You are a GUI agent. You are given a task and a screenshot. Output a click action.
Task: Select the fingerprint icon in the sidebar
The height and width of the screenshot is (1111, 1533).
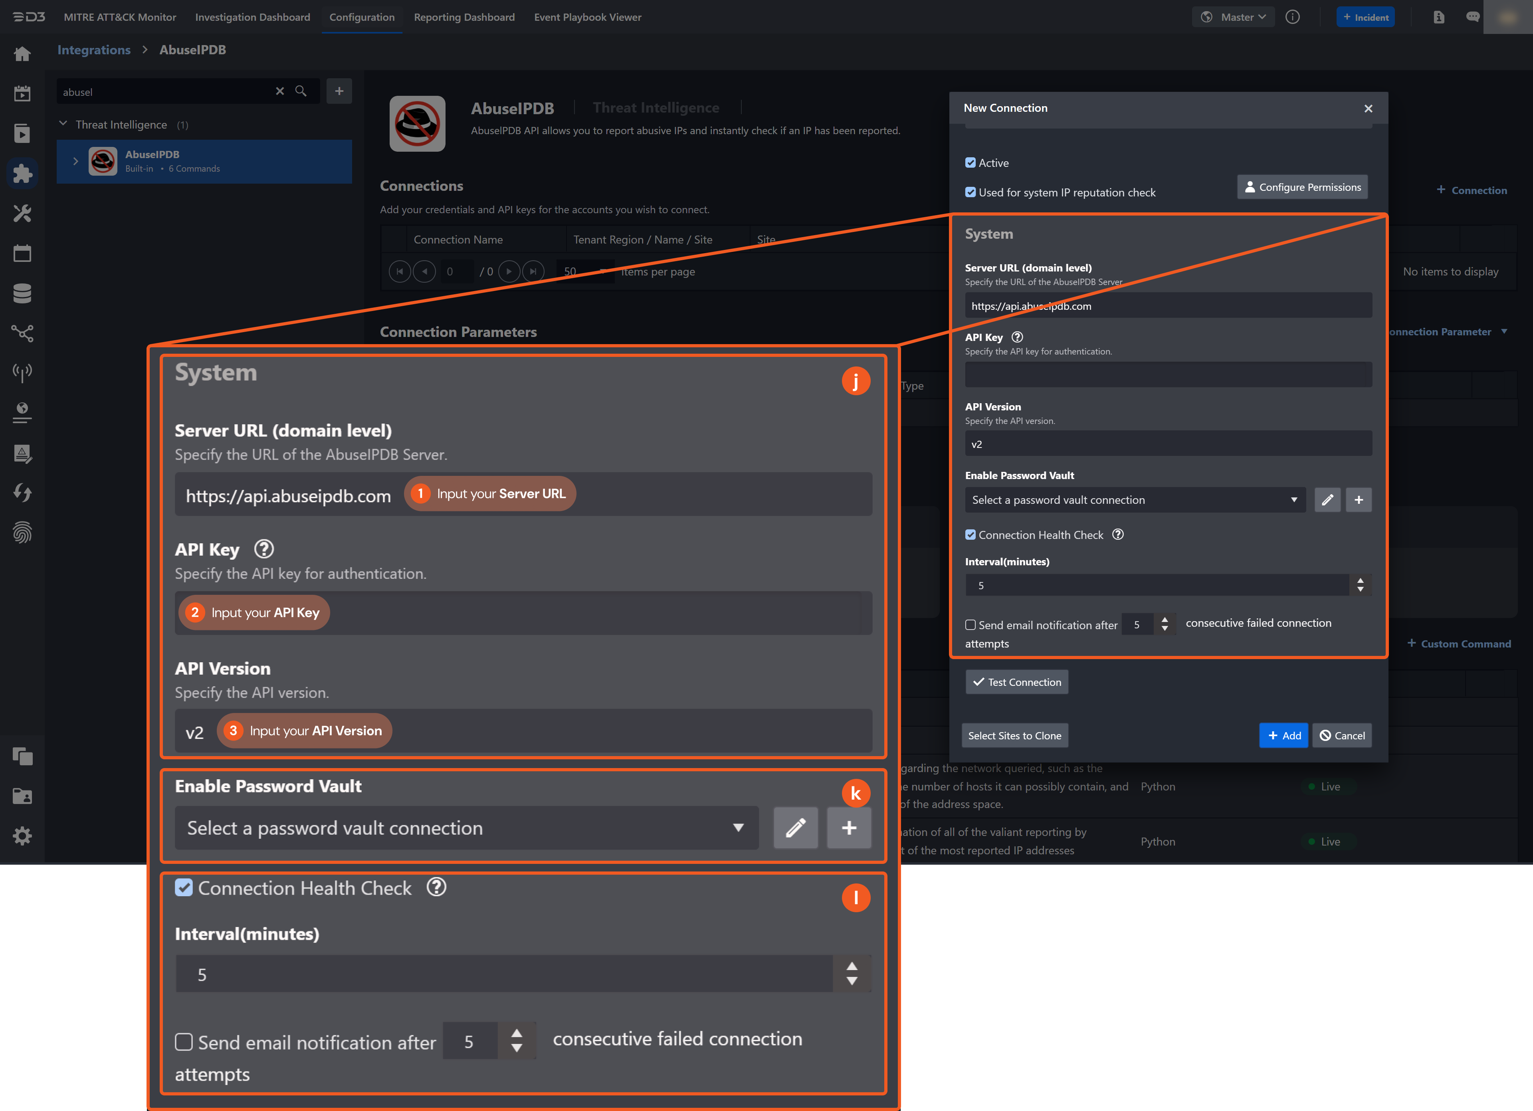[x=22, y=533]
